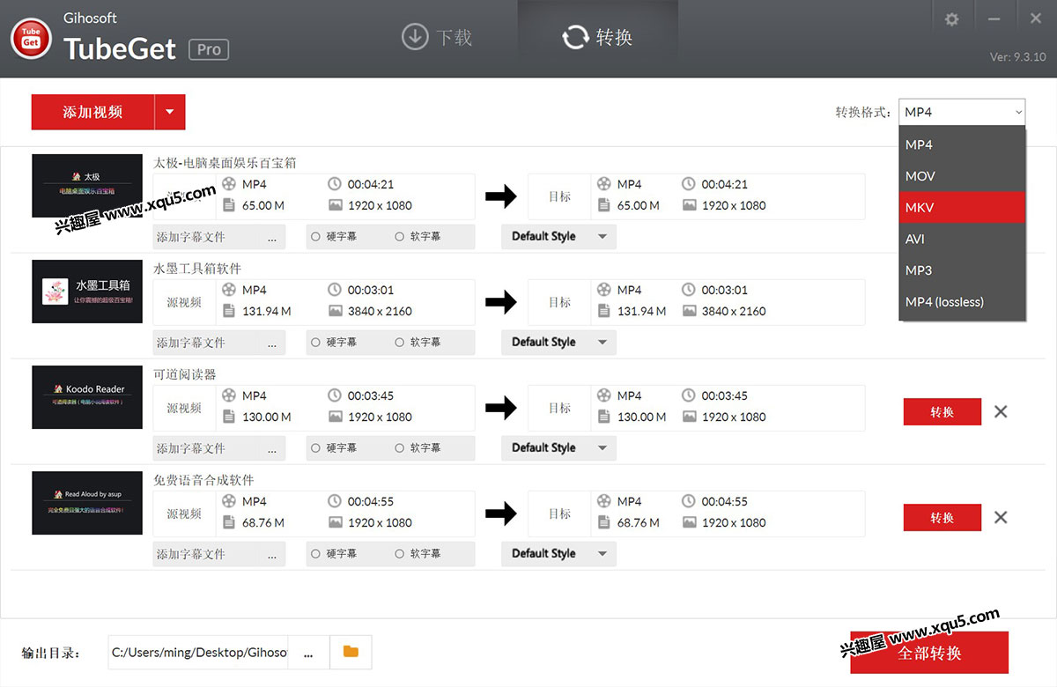Click 源视频 label in 水墨工具箱软件 row
The width and height of the screenshot is (1057, 687).
click(x=184, y=302)
